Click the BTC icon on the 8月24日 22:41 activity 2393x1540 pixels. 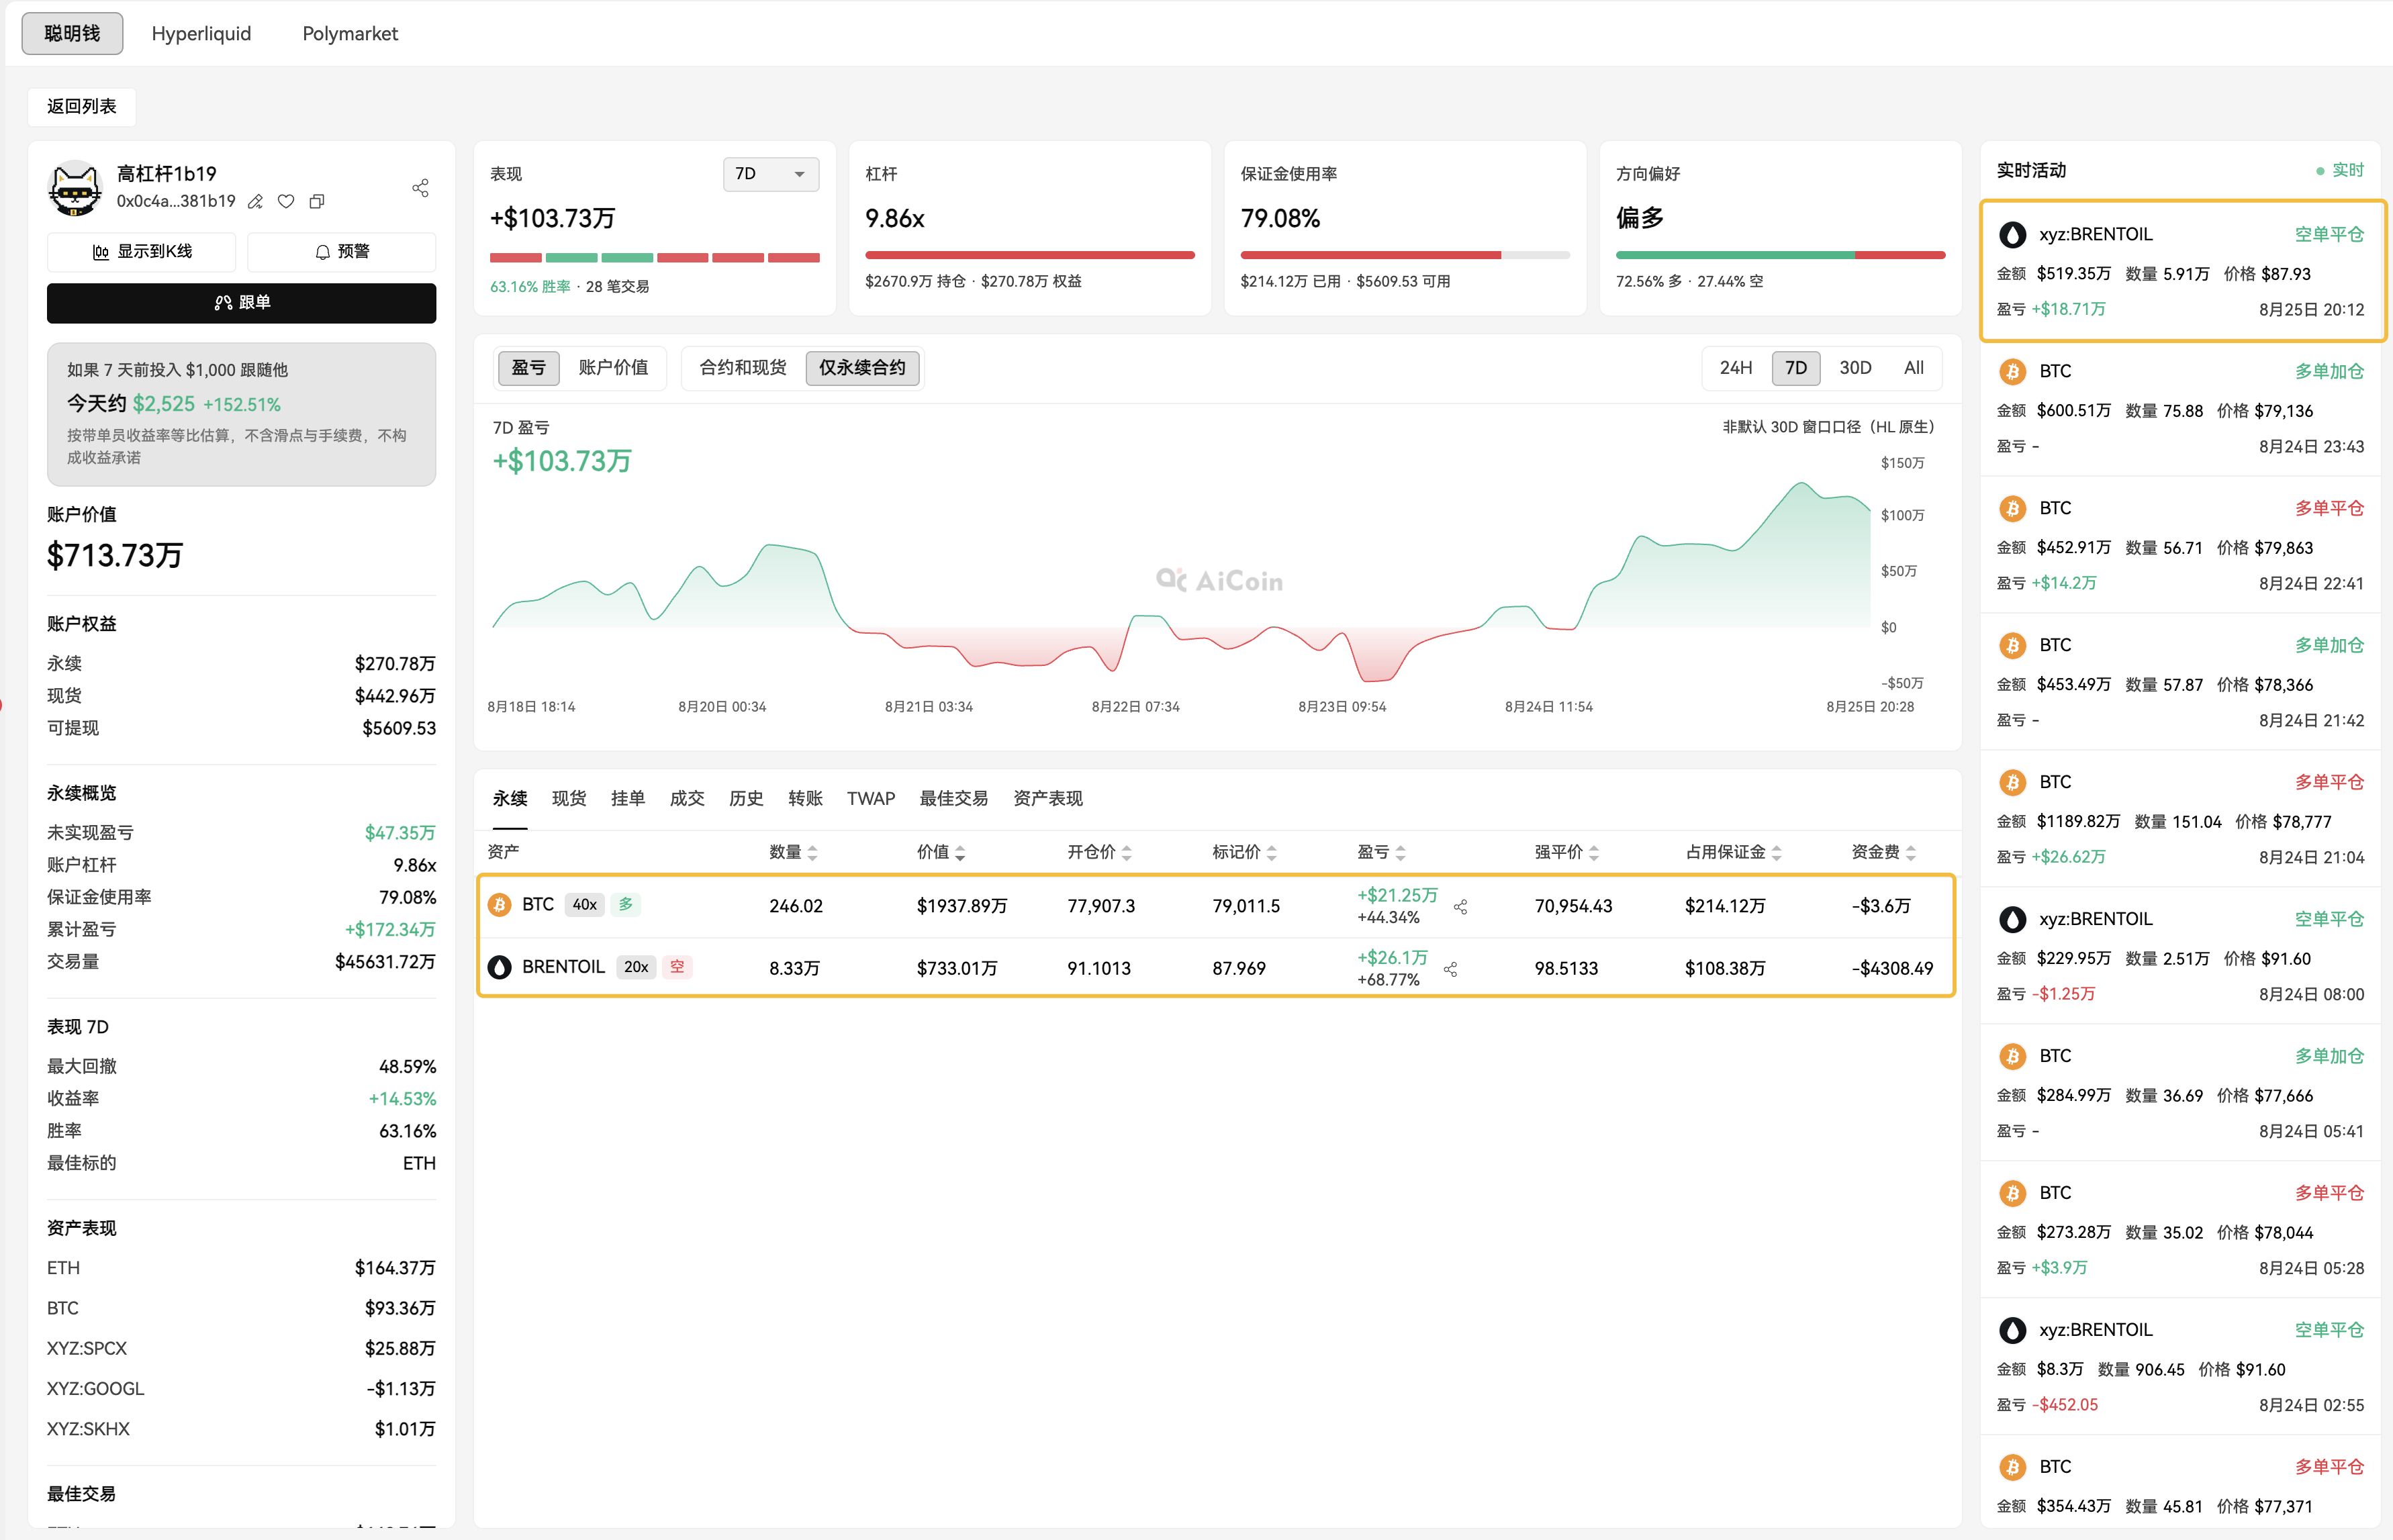tap(2013, 509)
